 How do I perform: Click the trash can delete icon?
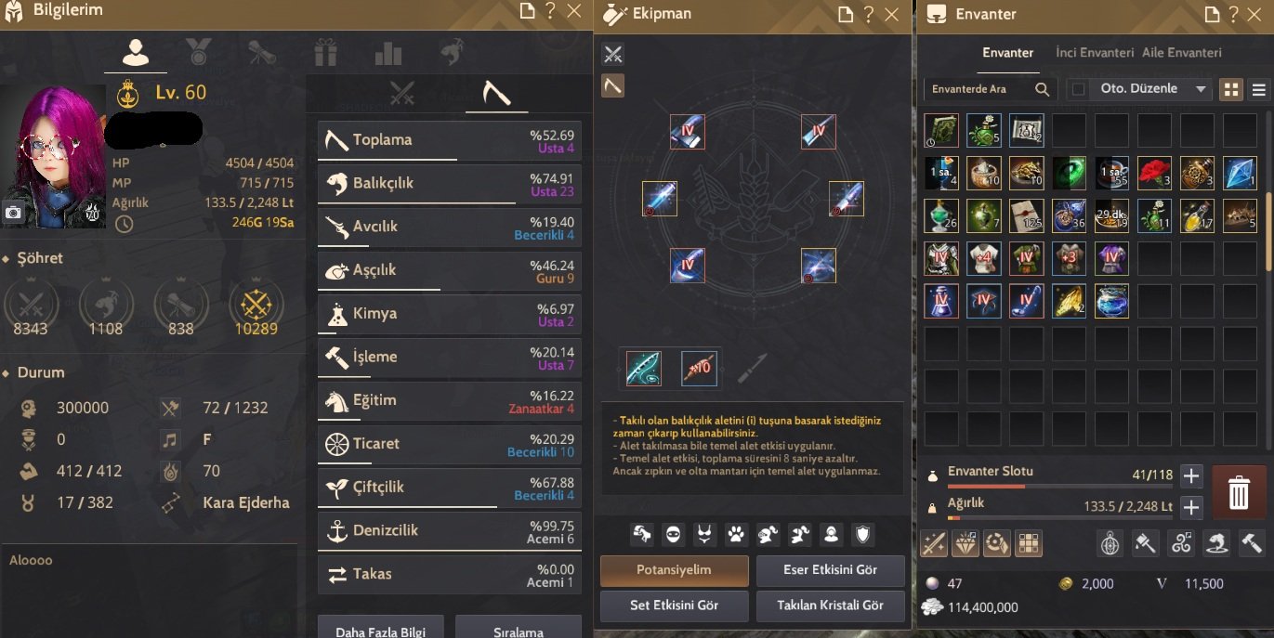point(1239,492)
